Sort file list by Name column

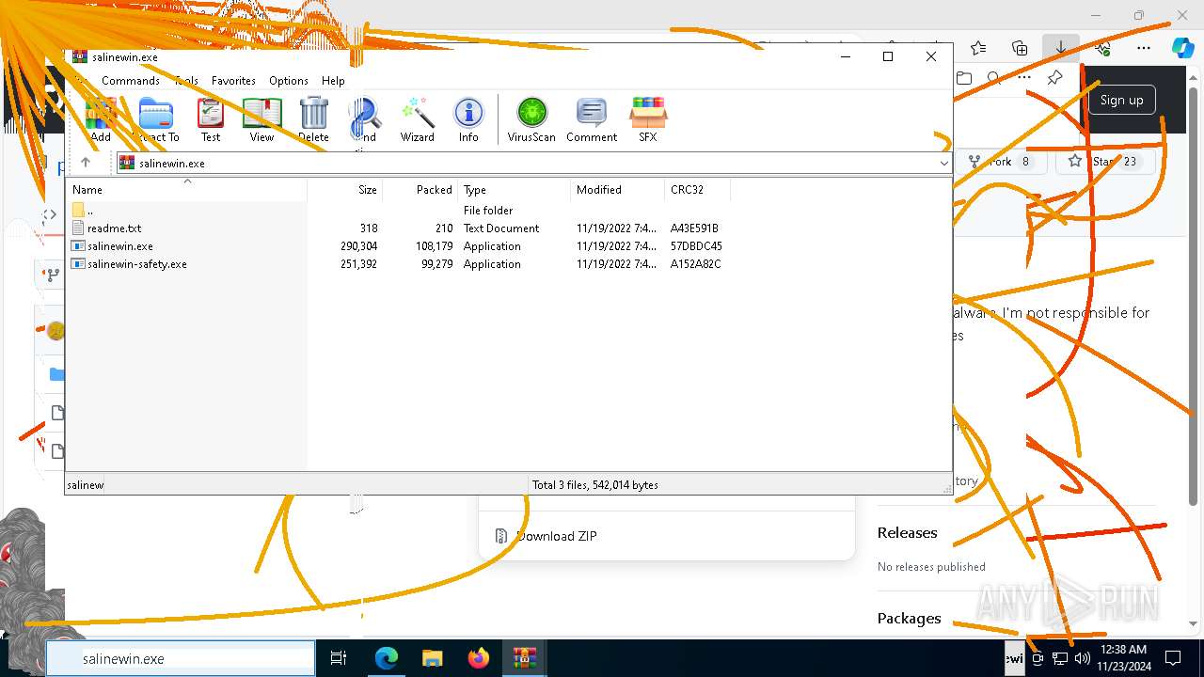click(x=186, y=189)
